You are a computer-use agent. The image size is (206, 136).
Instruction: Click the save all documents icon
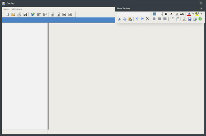(19, 14)
